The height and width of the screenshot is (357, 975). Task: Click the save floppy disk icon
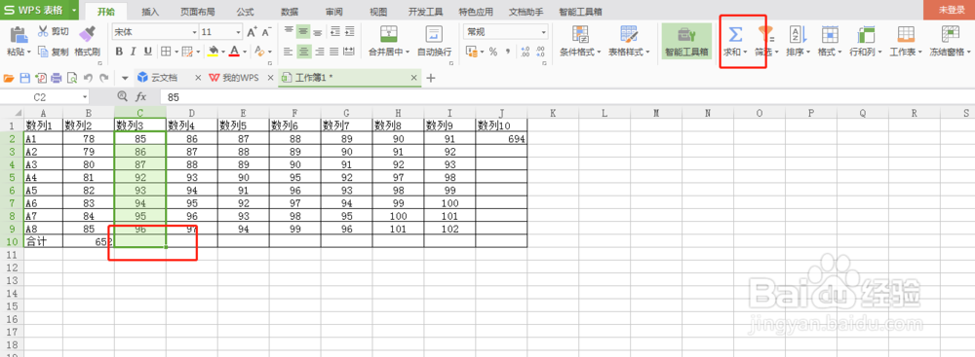tap(25, 78)
